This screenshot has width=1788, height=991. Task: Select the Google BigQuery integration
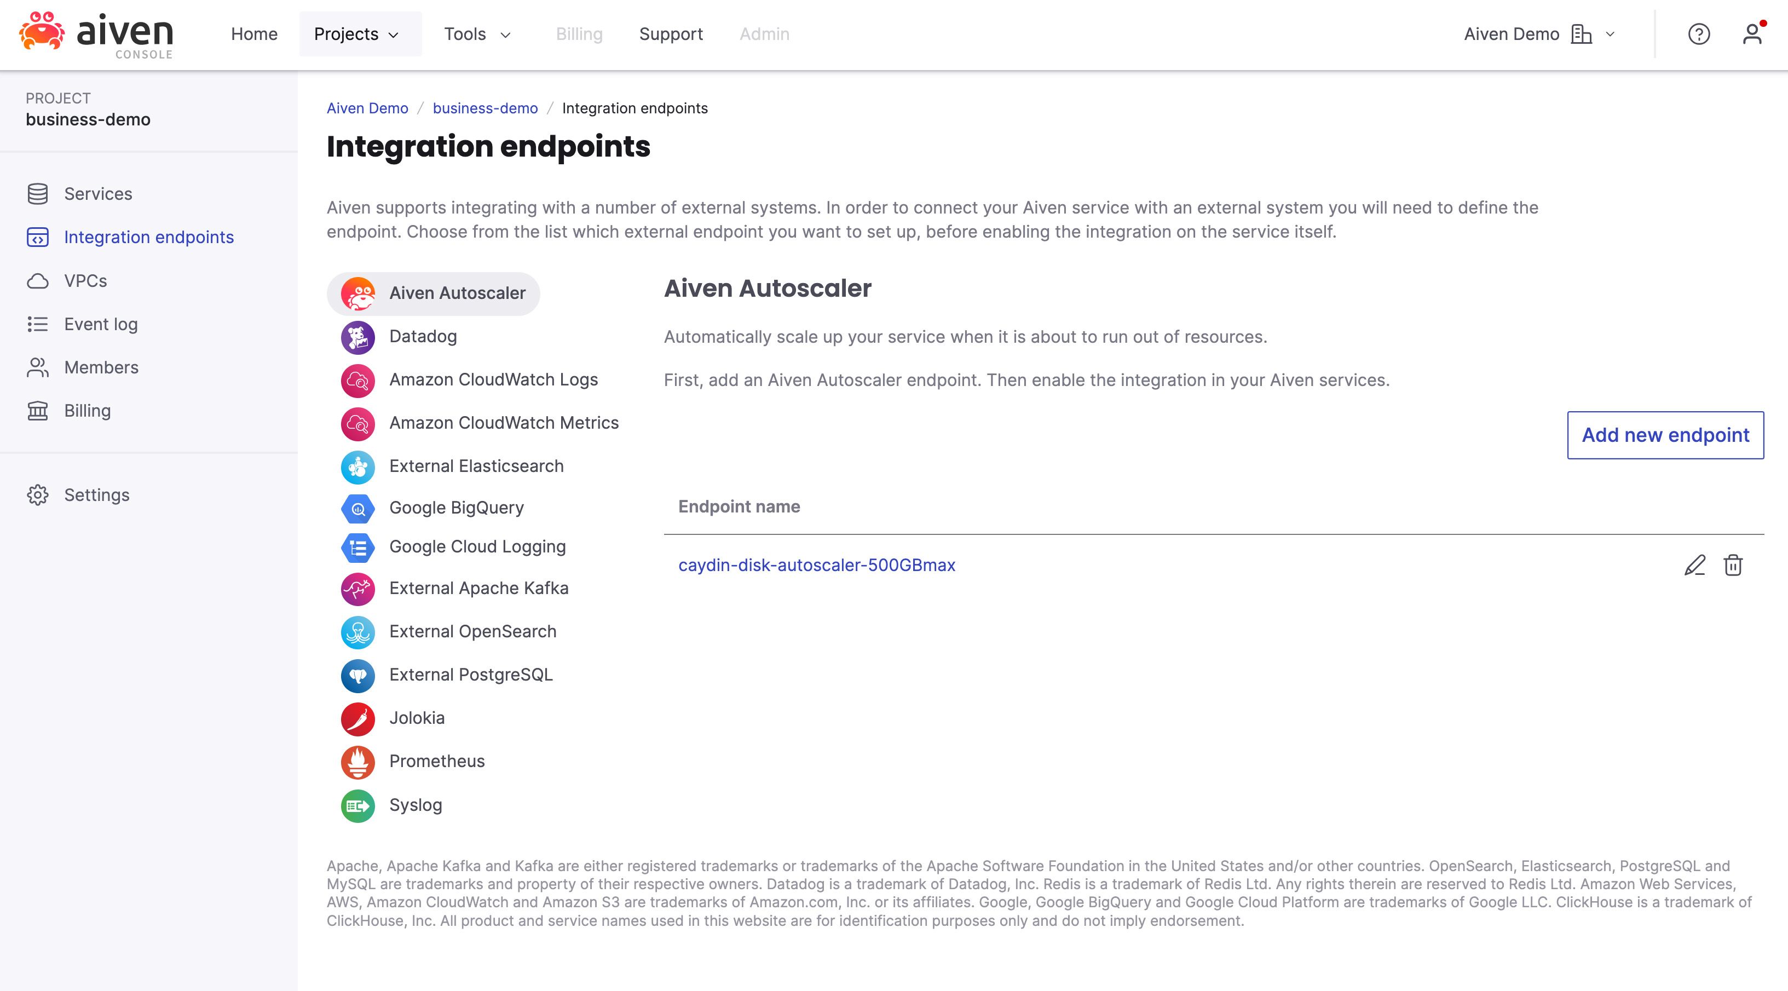[x=457, y=508]
